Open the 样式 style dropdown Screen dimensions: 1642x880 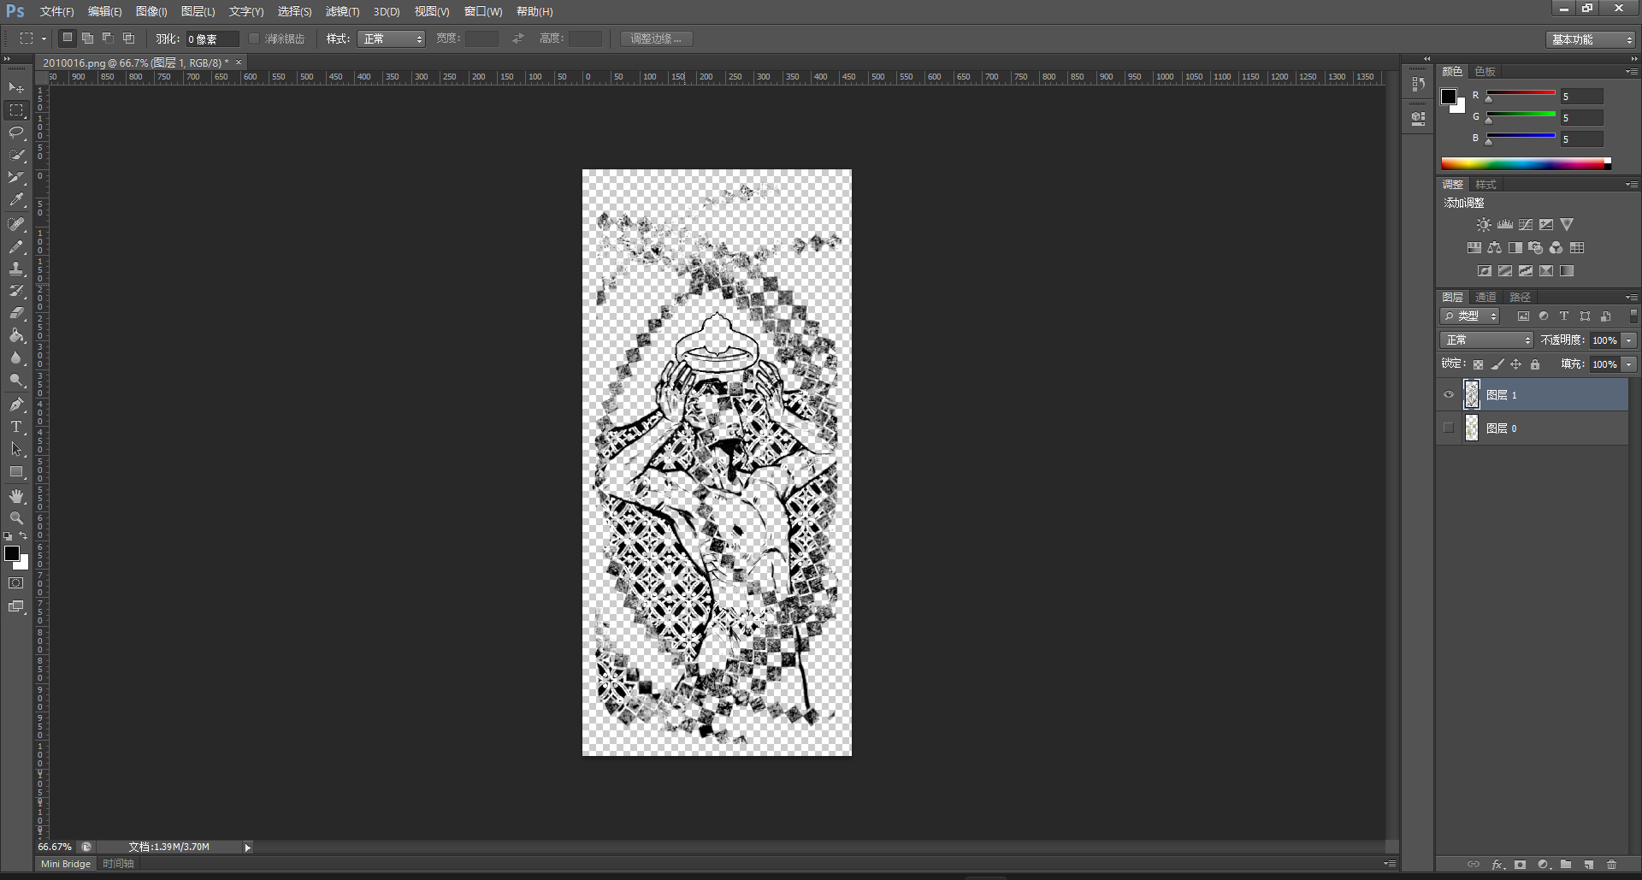[x=391, y=38]
